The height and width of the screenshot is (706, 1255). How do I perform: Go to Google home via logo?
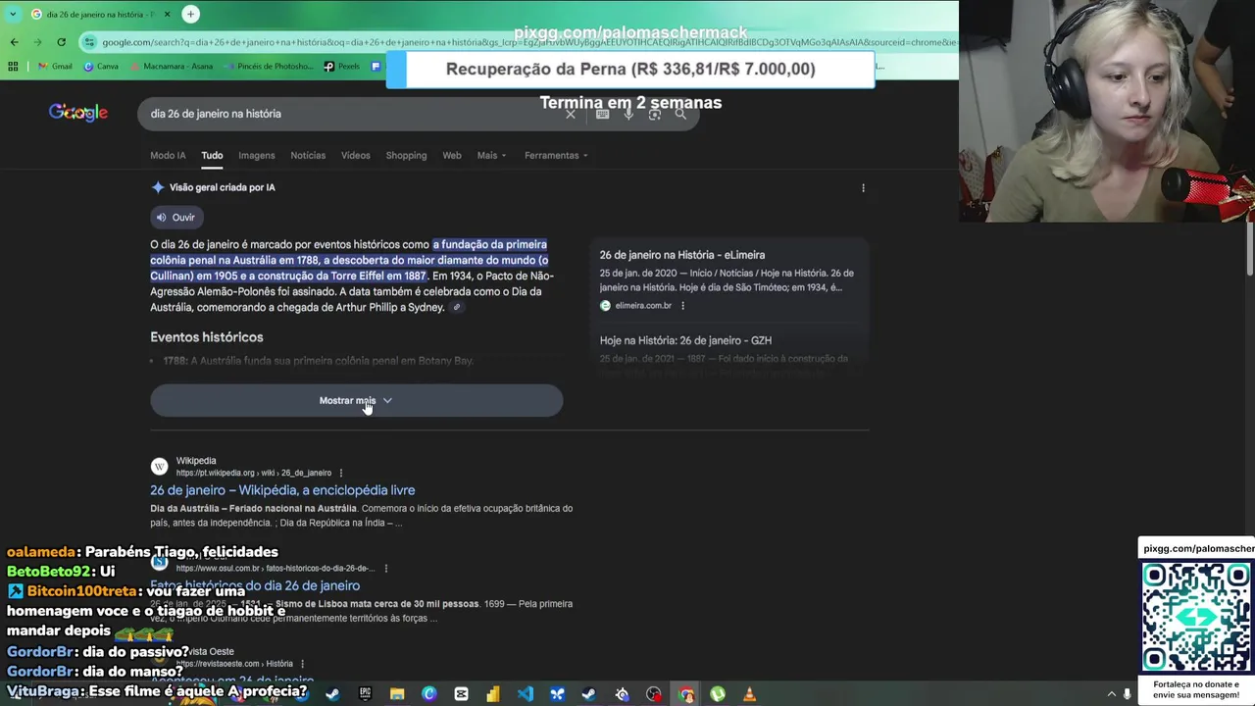click(78, 113)
